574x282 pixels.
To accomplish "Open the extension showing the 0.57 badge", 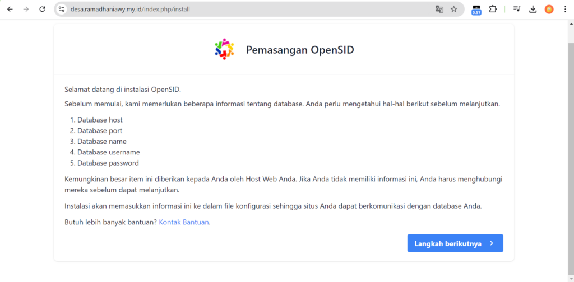I will click(x=476, y=10).
